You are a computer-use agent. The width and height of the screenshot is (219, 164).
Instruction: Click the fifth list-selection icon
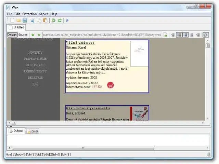(x=198, y=35)
